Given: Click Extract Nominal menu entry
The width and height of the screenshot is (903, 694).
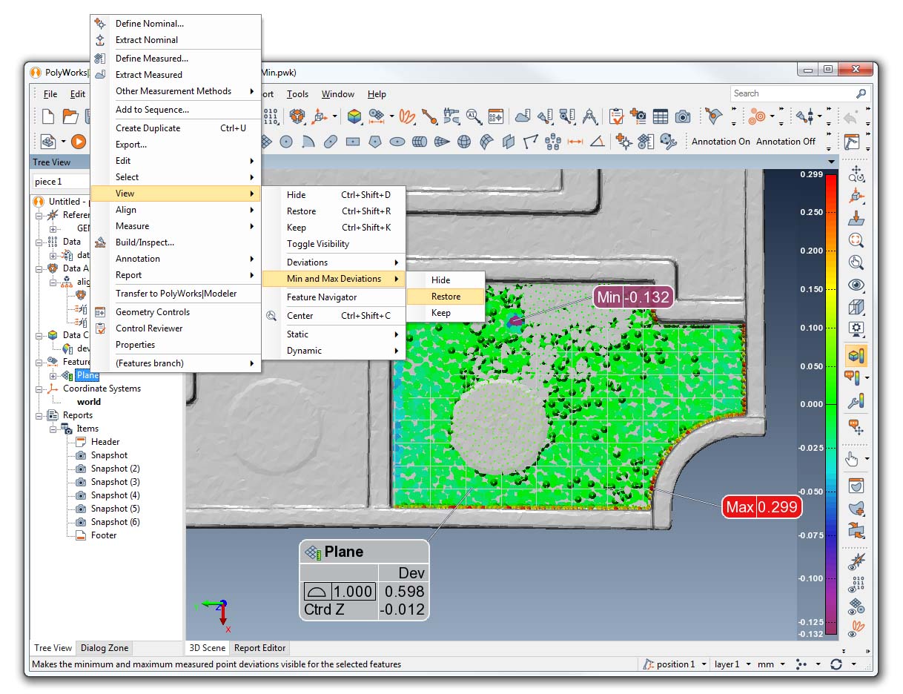Looking at the screenshot, I should tap(176, 40).
